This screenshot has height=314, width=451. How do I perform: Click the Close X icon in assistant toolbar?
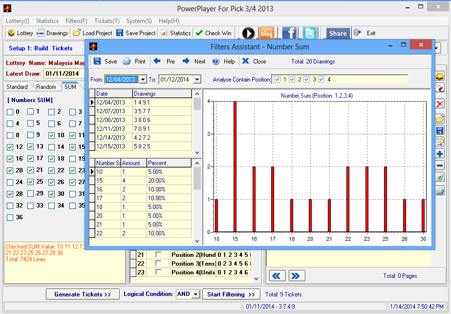point(246,61)
